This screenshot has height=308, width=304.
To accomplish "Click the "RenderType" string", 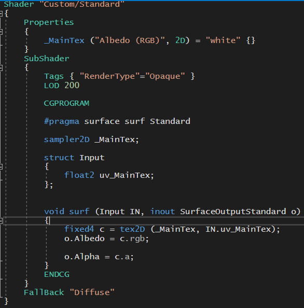I will [109, 76].
